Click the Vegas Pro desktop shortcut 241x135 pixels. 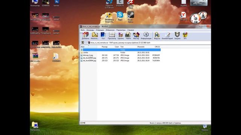click(109, 4)
